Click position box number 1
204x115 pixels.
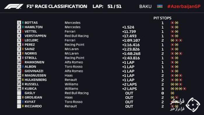pyautogui.click(x=19, y=23)
